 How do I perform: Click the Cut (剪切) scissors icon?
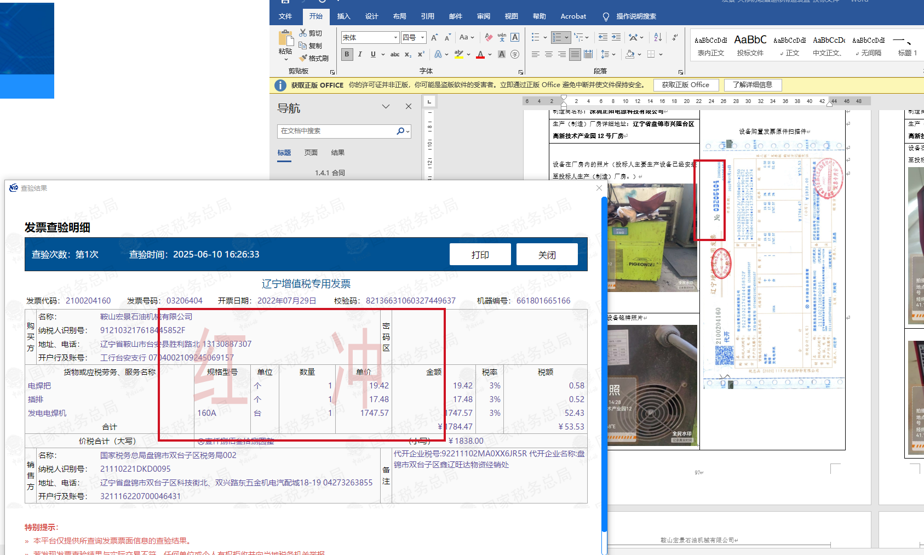point(303,33)
